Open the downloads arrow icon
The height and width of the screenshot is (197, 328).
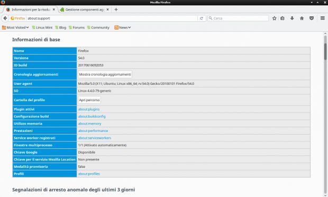(292, 18)
